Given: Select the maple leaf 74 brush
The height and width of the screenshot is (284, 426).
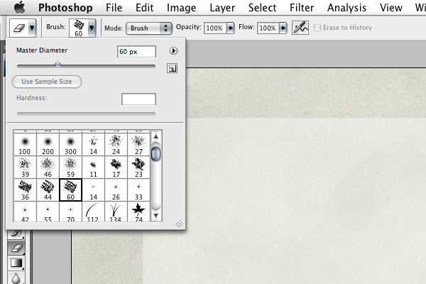Looking at the screenshot, I should [139, 212].
